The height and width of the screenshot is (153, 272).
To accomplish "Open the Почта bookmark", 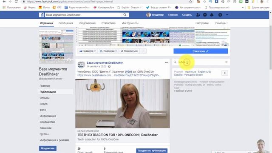I will point(44,8).
